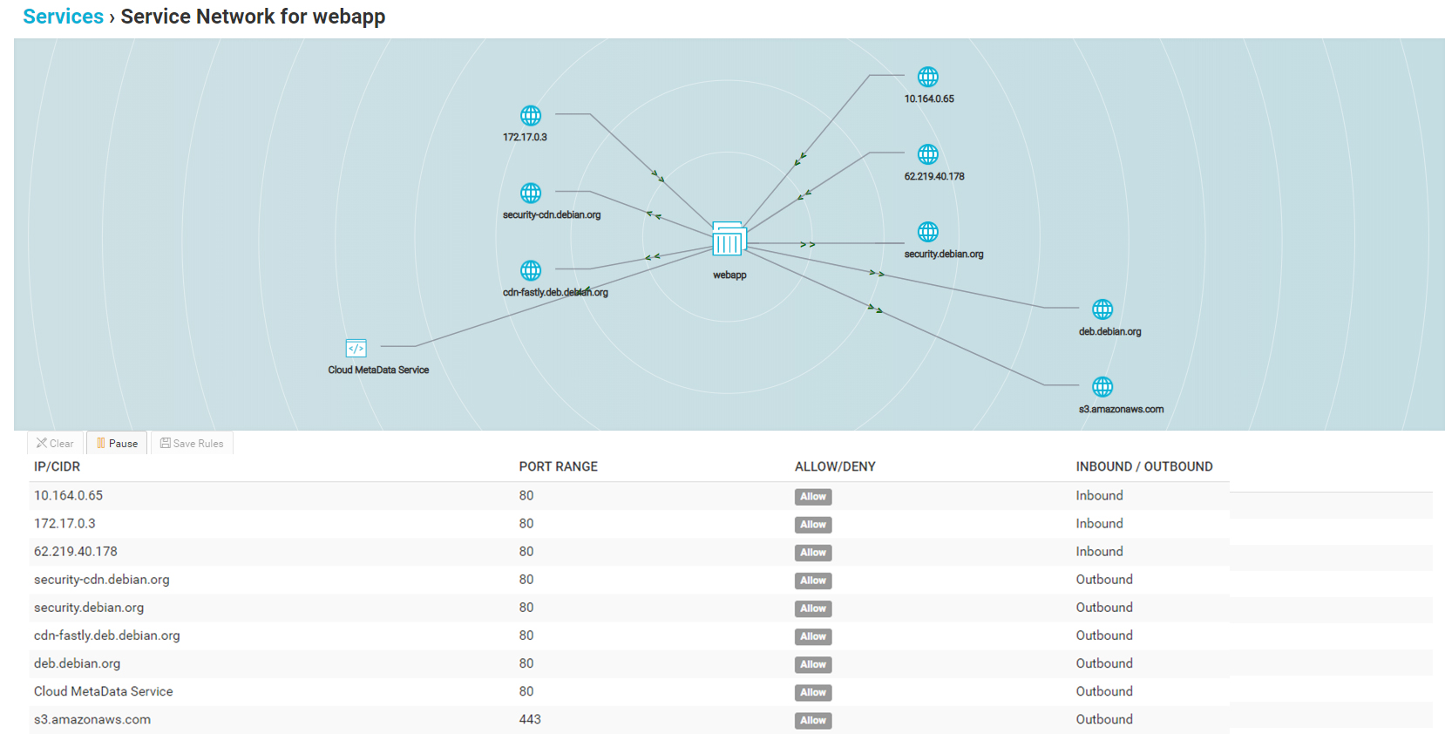Image resolution: width=1445 pixels, height=734 pixels.
Task: Click the Cloud MetaData Service graph label
Action: click(378, 370)
